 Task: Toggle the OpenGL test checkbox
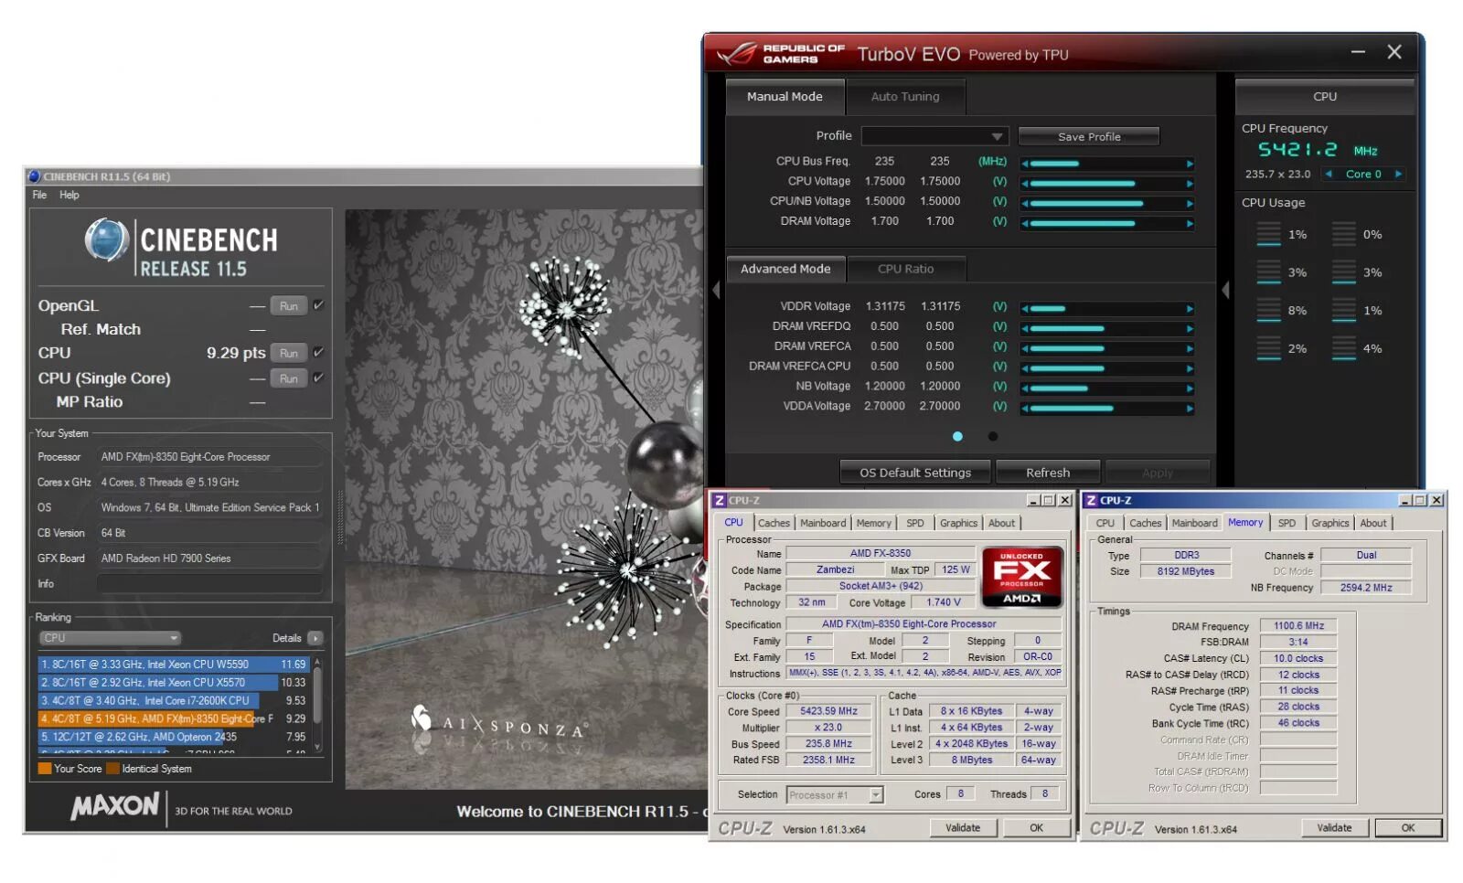coord(318,305)
